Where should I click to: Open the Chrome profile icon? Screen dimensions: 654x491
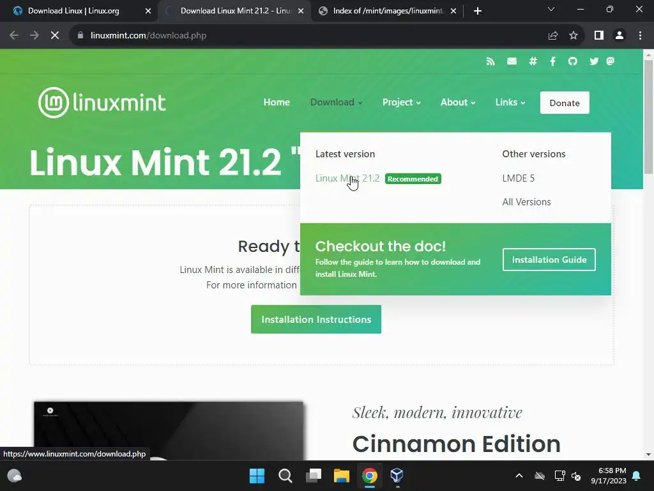tap(620, 36)
